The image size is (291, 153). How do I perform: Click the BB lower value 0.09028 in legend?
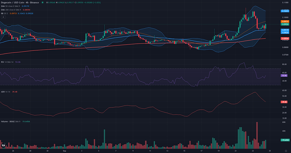pos(29,14)
